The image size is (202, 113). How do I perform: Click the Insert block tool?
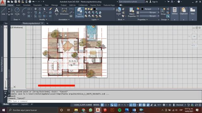click(118, 11)
